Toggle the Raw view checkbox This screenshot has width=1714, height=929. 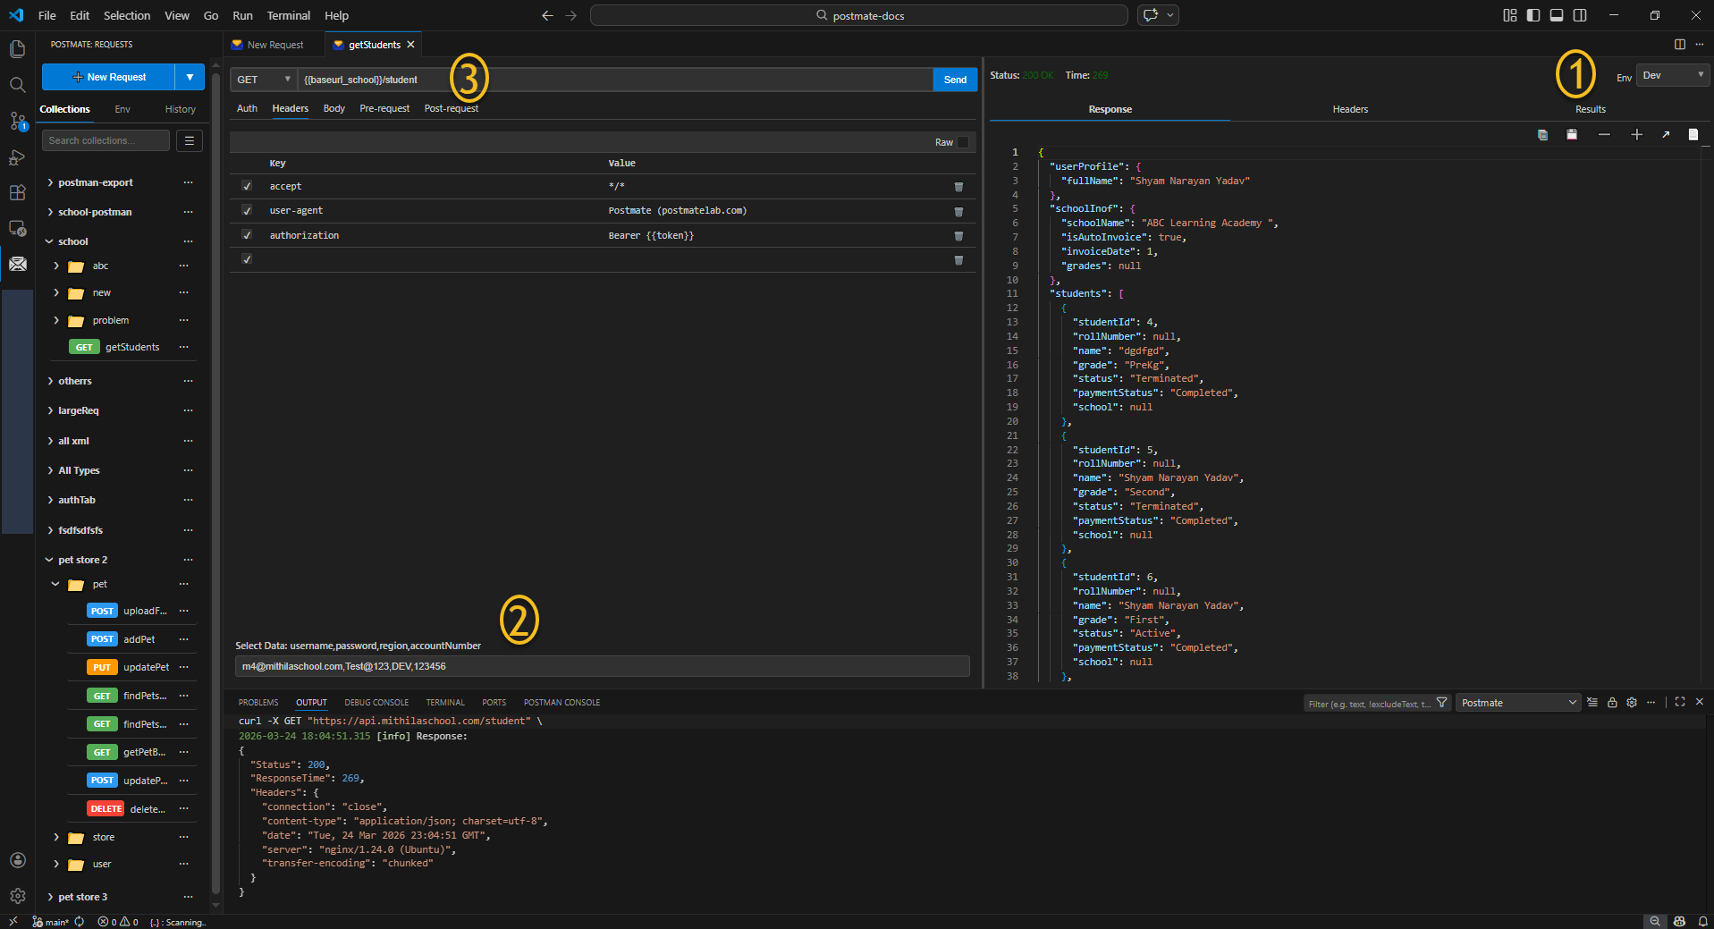click(x=963, y=142)
